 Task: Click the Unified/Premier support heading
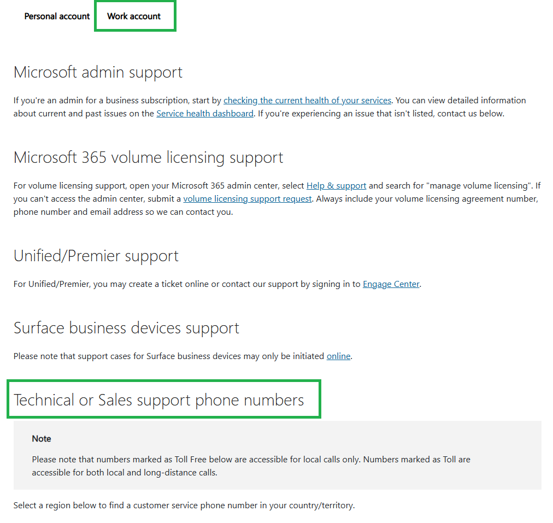point(96,256)
